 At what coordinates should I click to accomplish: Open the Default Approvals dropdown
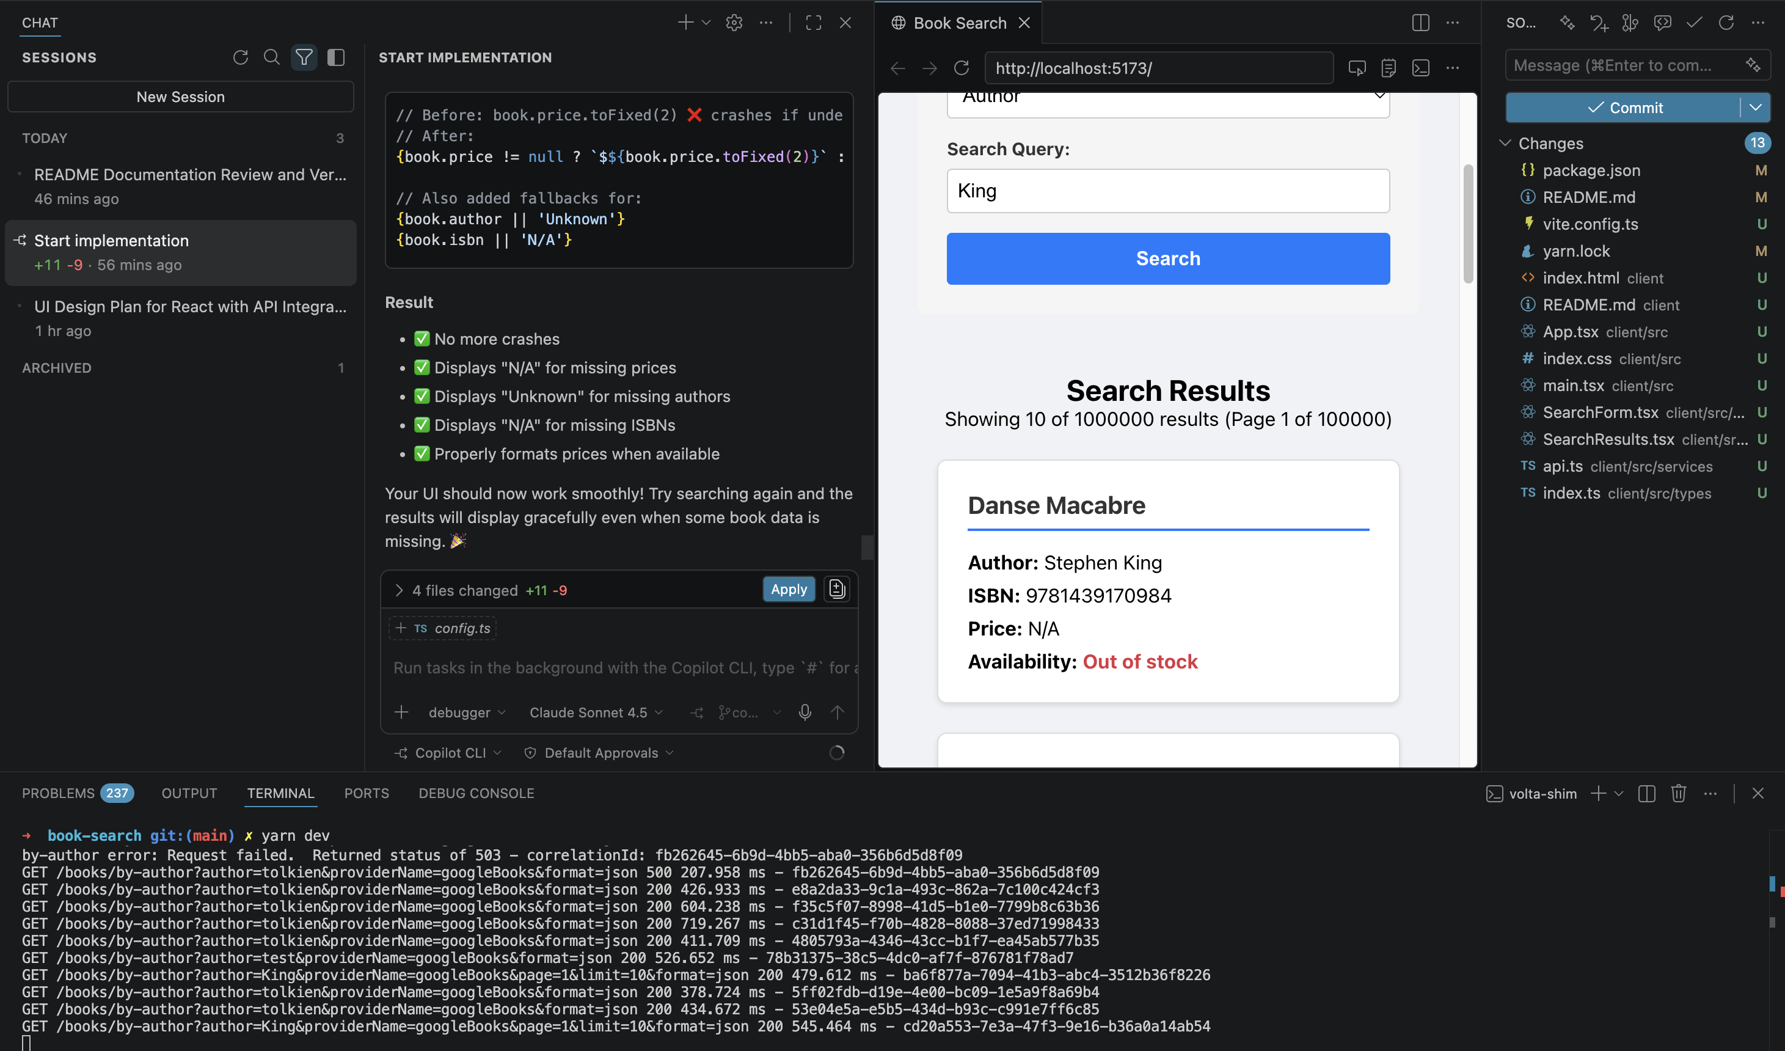[x=599, y=753]
